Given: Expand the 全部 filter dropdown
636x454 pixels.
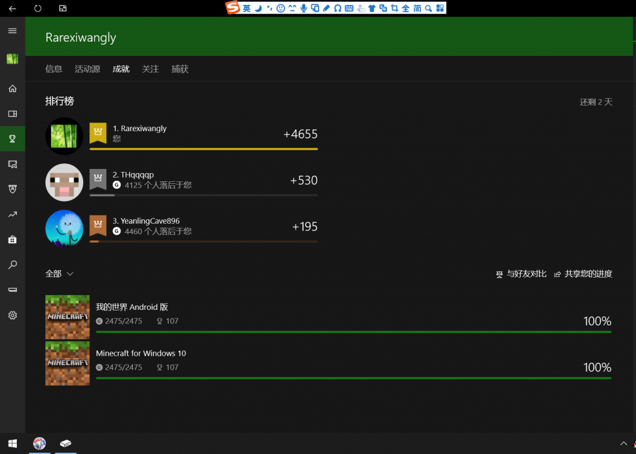Looking at the screenshot, I should coord(59,274).
